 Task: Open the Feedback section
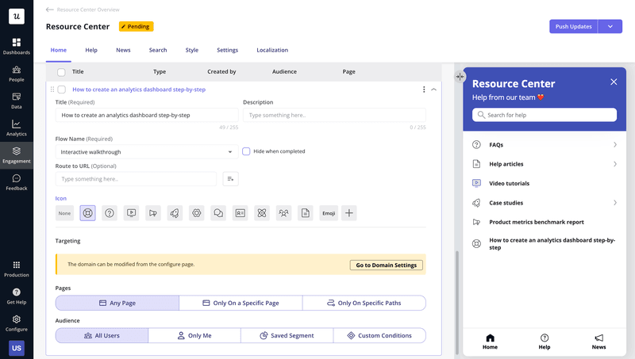pyautogui.click(x=16, y=182)
